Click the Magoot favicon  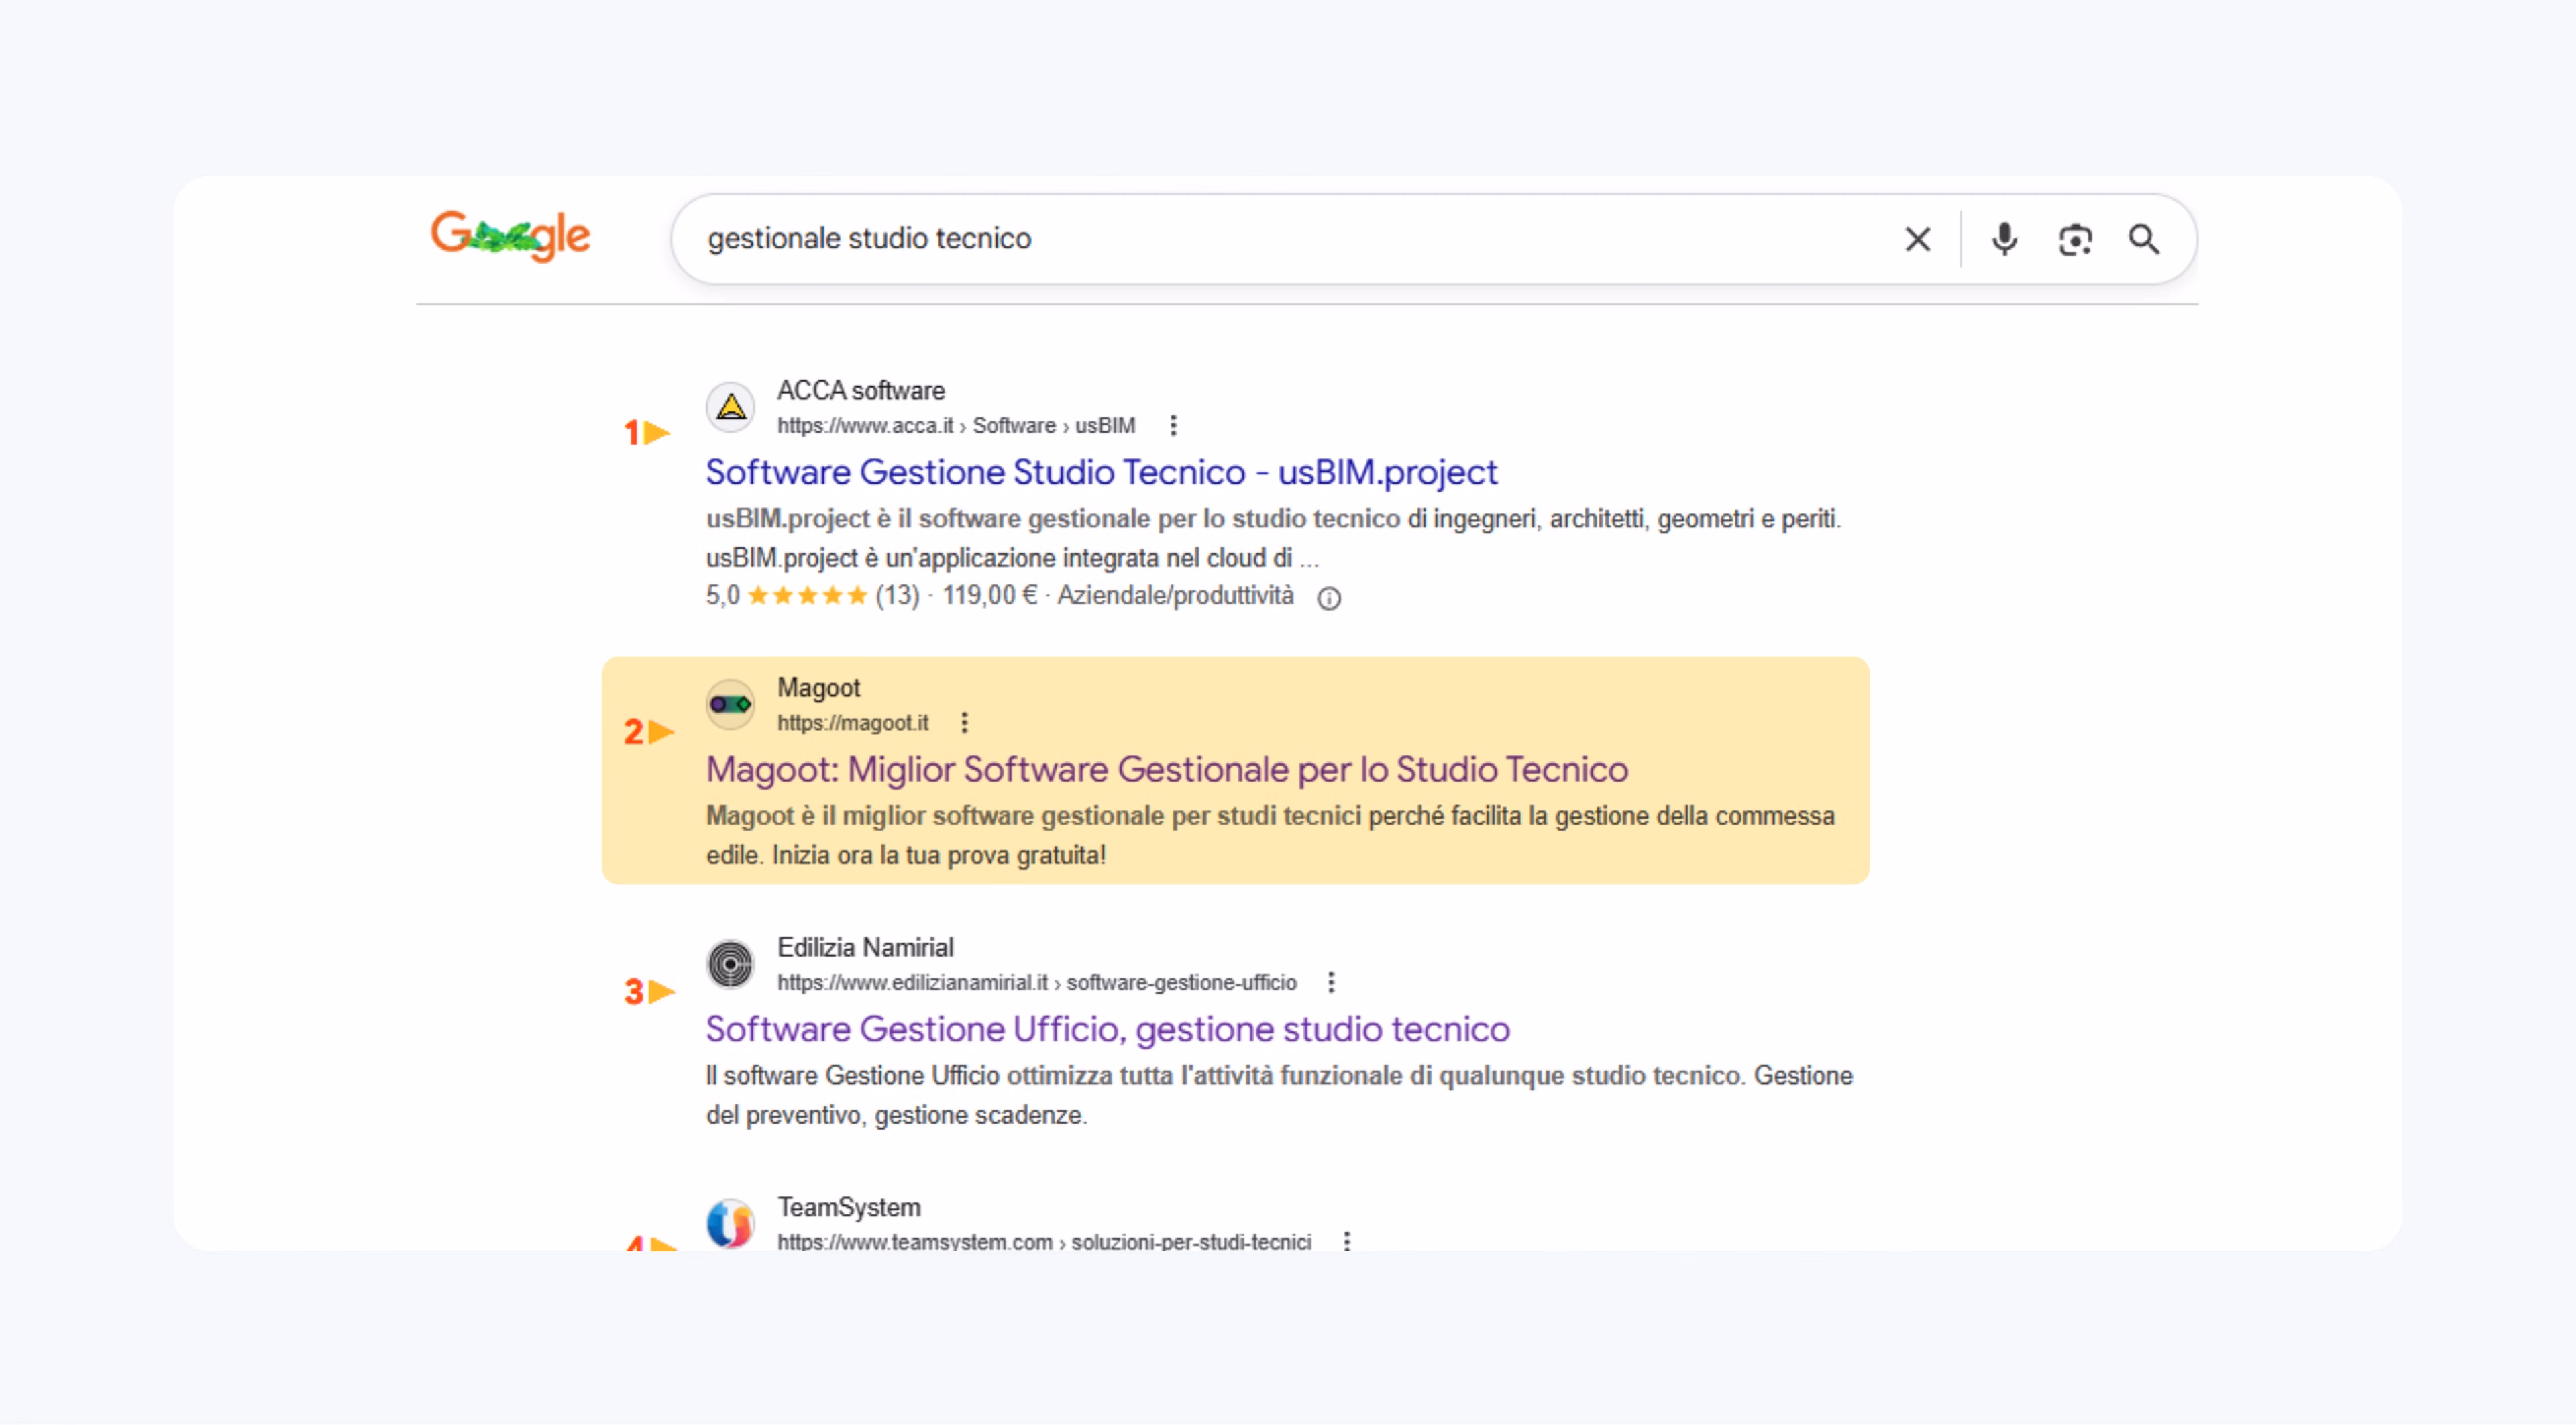pyautogui.click(x=731, y=704)
